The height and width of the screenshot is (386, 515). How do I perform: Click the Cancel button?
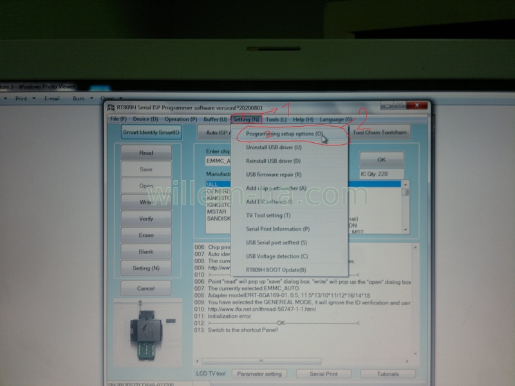click(146, 288)
